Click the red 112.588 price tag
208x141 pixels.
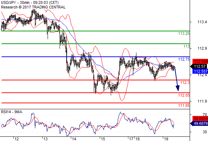pyautogui.click(x=200, y=61)
